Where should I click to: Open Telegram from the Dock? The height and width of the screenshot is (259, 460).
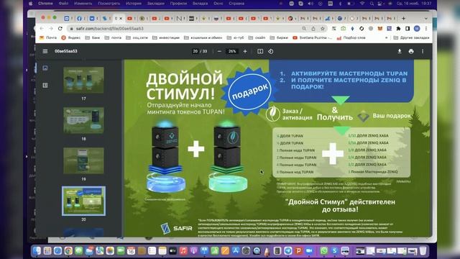coord(287,251)
